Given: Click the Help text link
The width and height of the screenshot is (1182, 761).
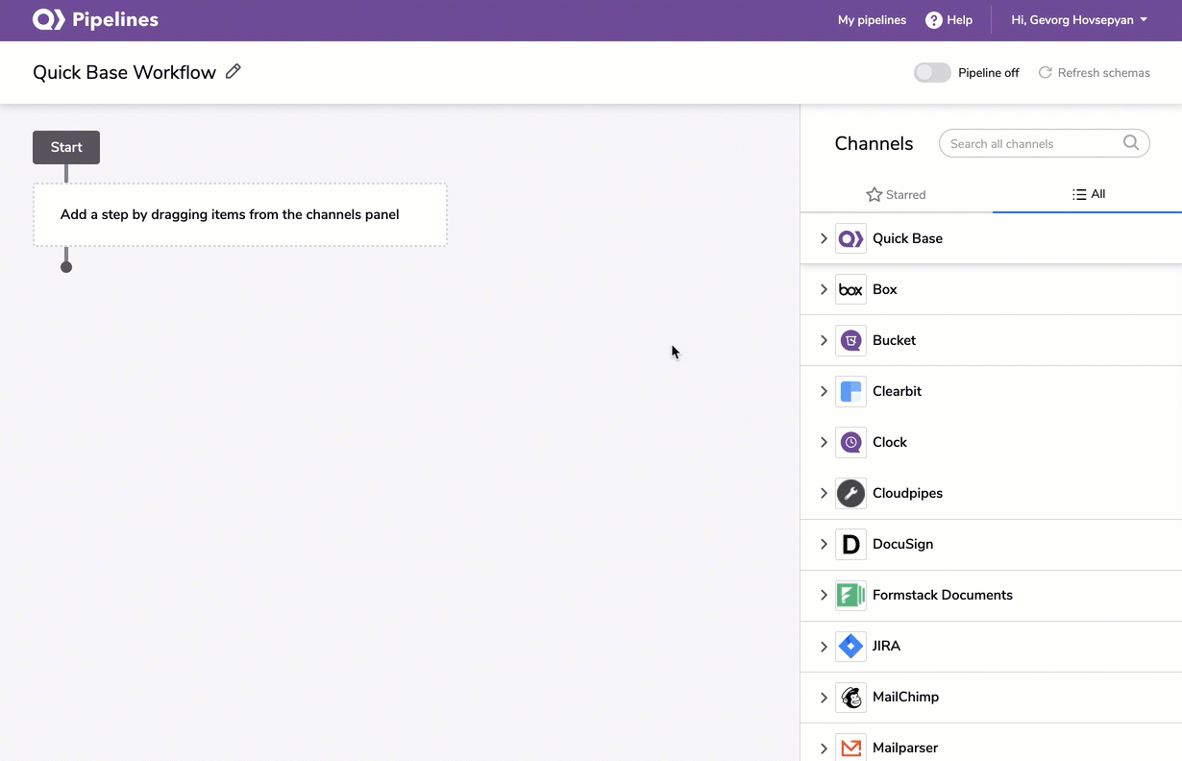Looking at the screenshot, I should [x=960, y=20].
